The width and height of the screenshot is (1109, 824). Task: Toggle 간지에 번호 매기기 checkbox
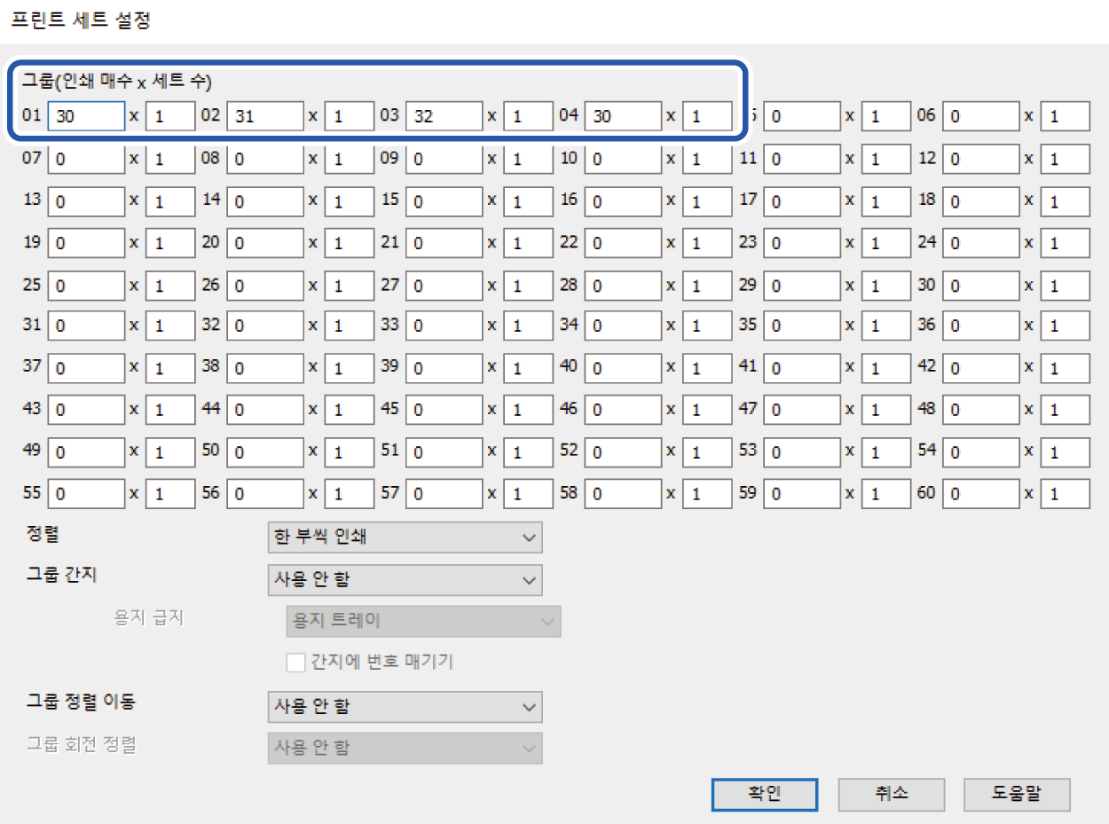coord(295,663)
